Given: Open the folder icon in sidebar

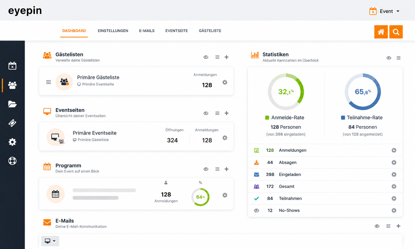Looking at the screenshot, I should tap(12, 104).
